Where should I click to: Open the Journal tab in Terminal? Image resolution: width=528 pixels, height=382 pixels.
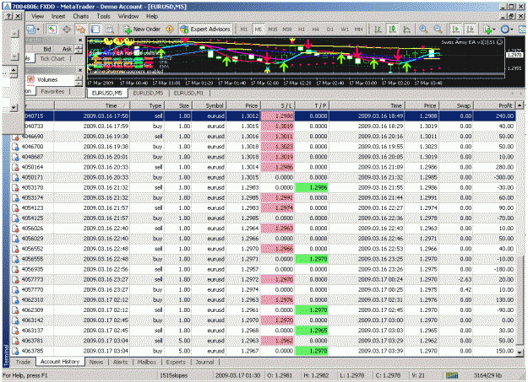click(x=204, y=362)
